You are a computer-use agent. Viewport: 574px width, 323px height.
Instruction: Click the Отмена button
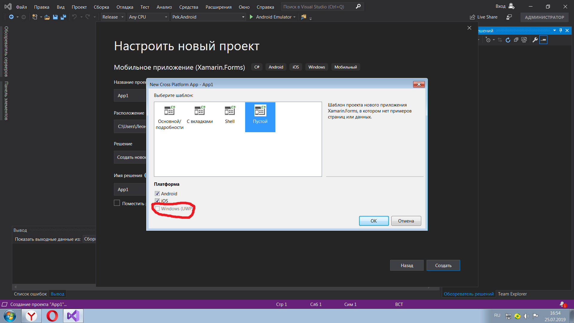pos(406,221)
